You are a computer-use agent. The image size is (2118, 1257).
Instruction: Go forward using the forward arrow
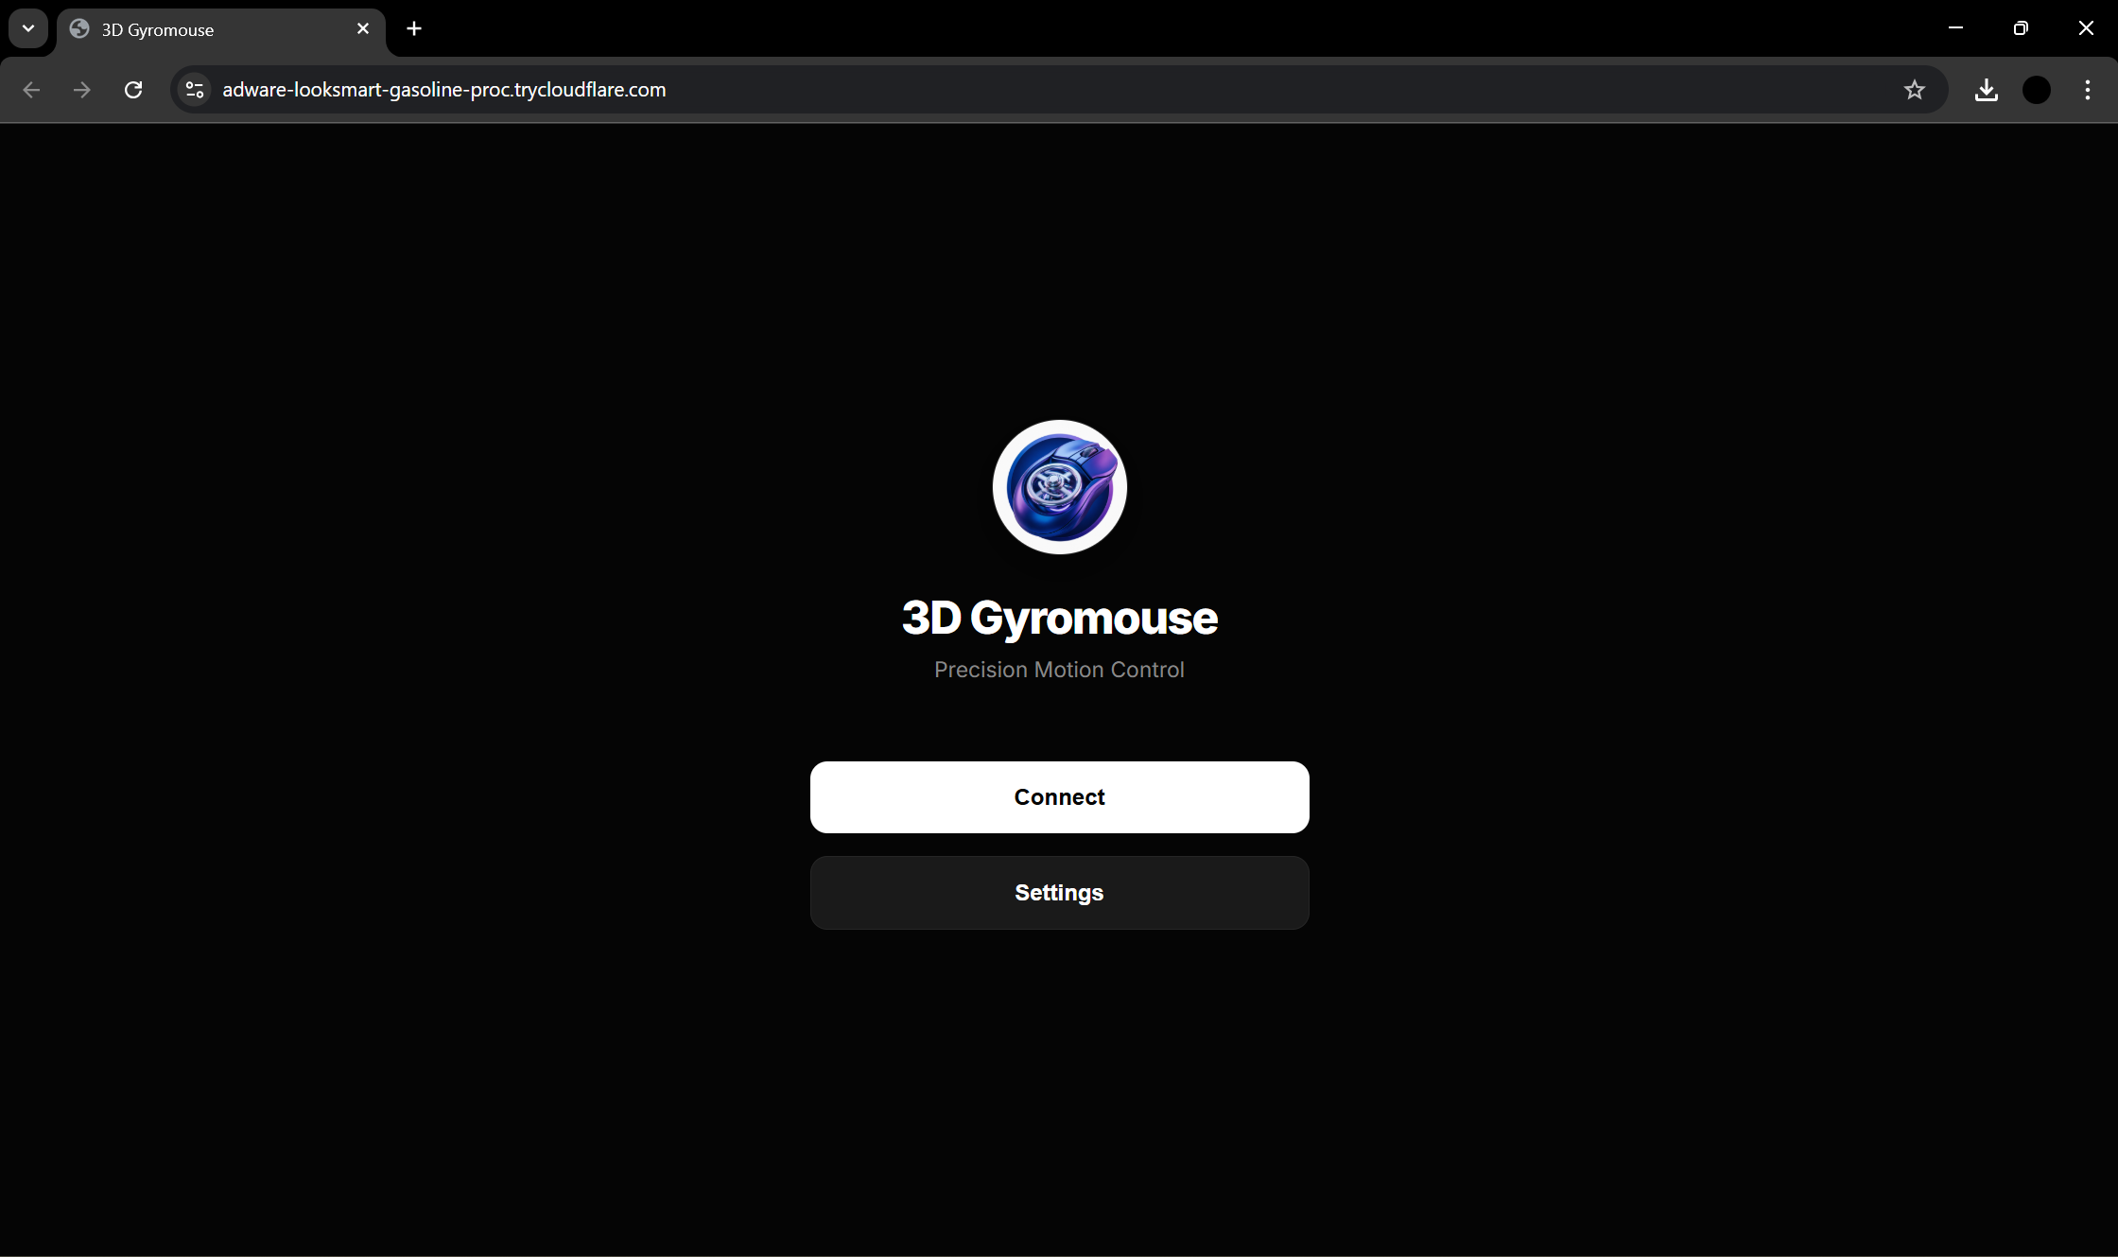coord(82,90)
